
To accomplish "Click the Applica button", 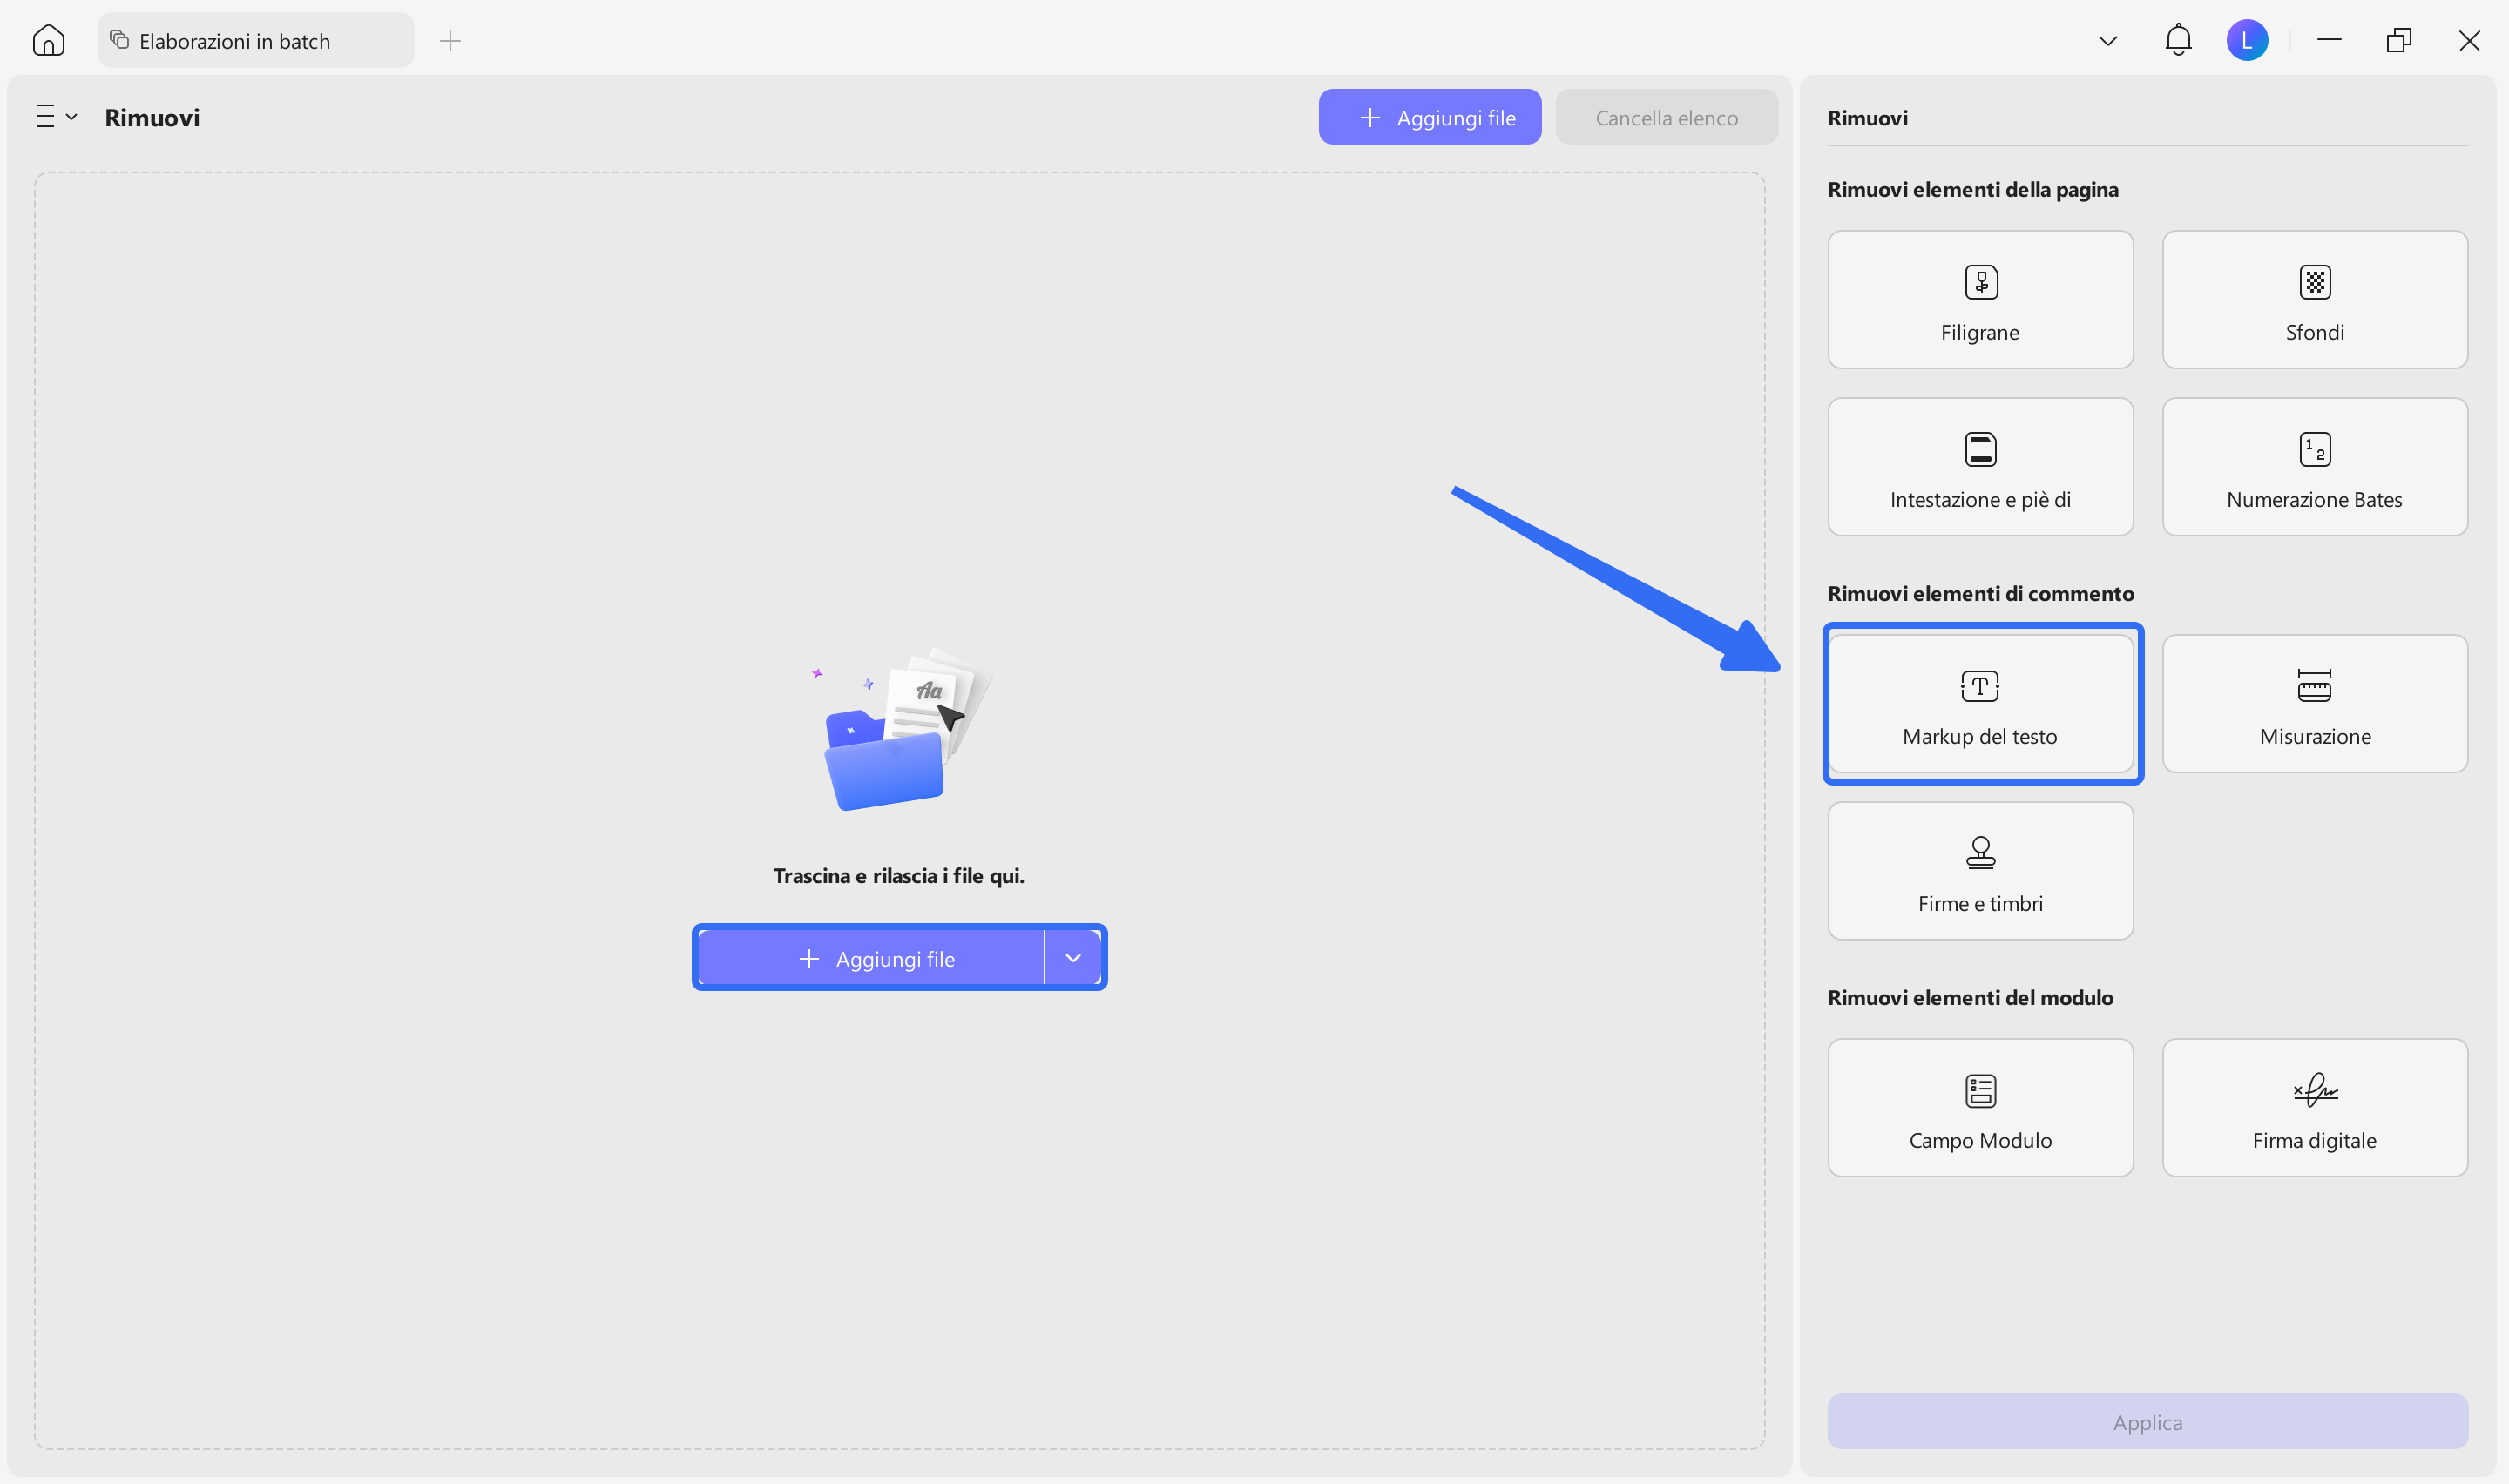I will [2147, 1421].
